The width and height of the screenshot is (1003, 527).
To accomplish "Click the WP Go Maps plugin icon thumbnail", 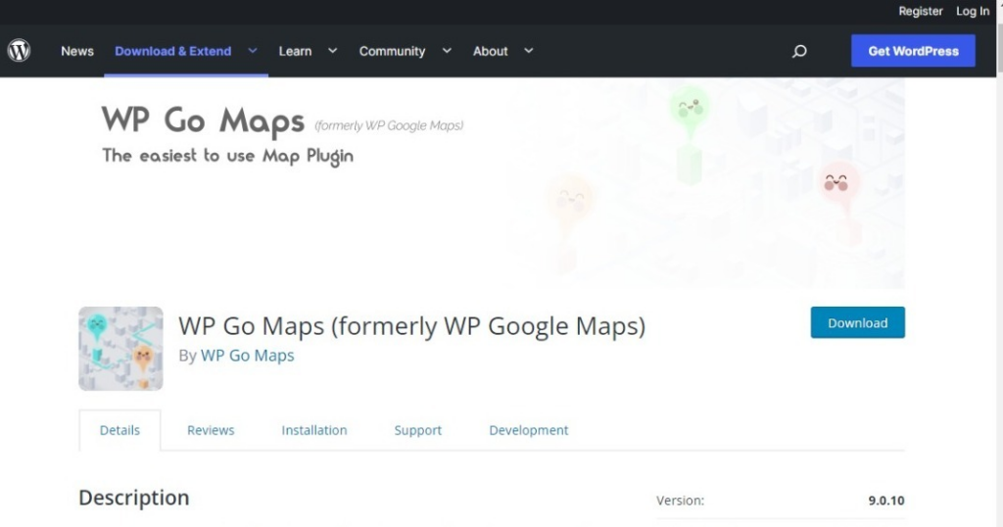I will 120,349.
